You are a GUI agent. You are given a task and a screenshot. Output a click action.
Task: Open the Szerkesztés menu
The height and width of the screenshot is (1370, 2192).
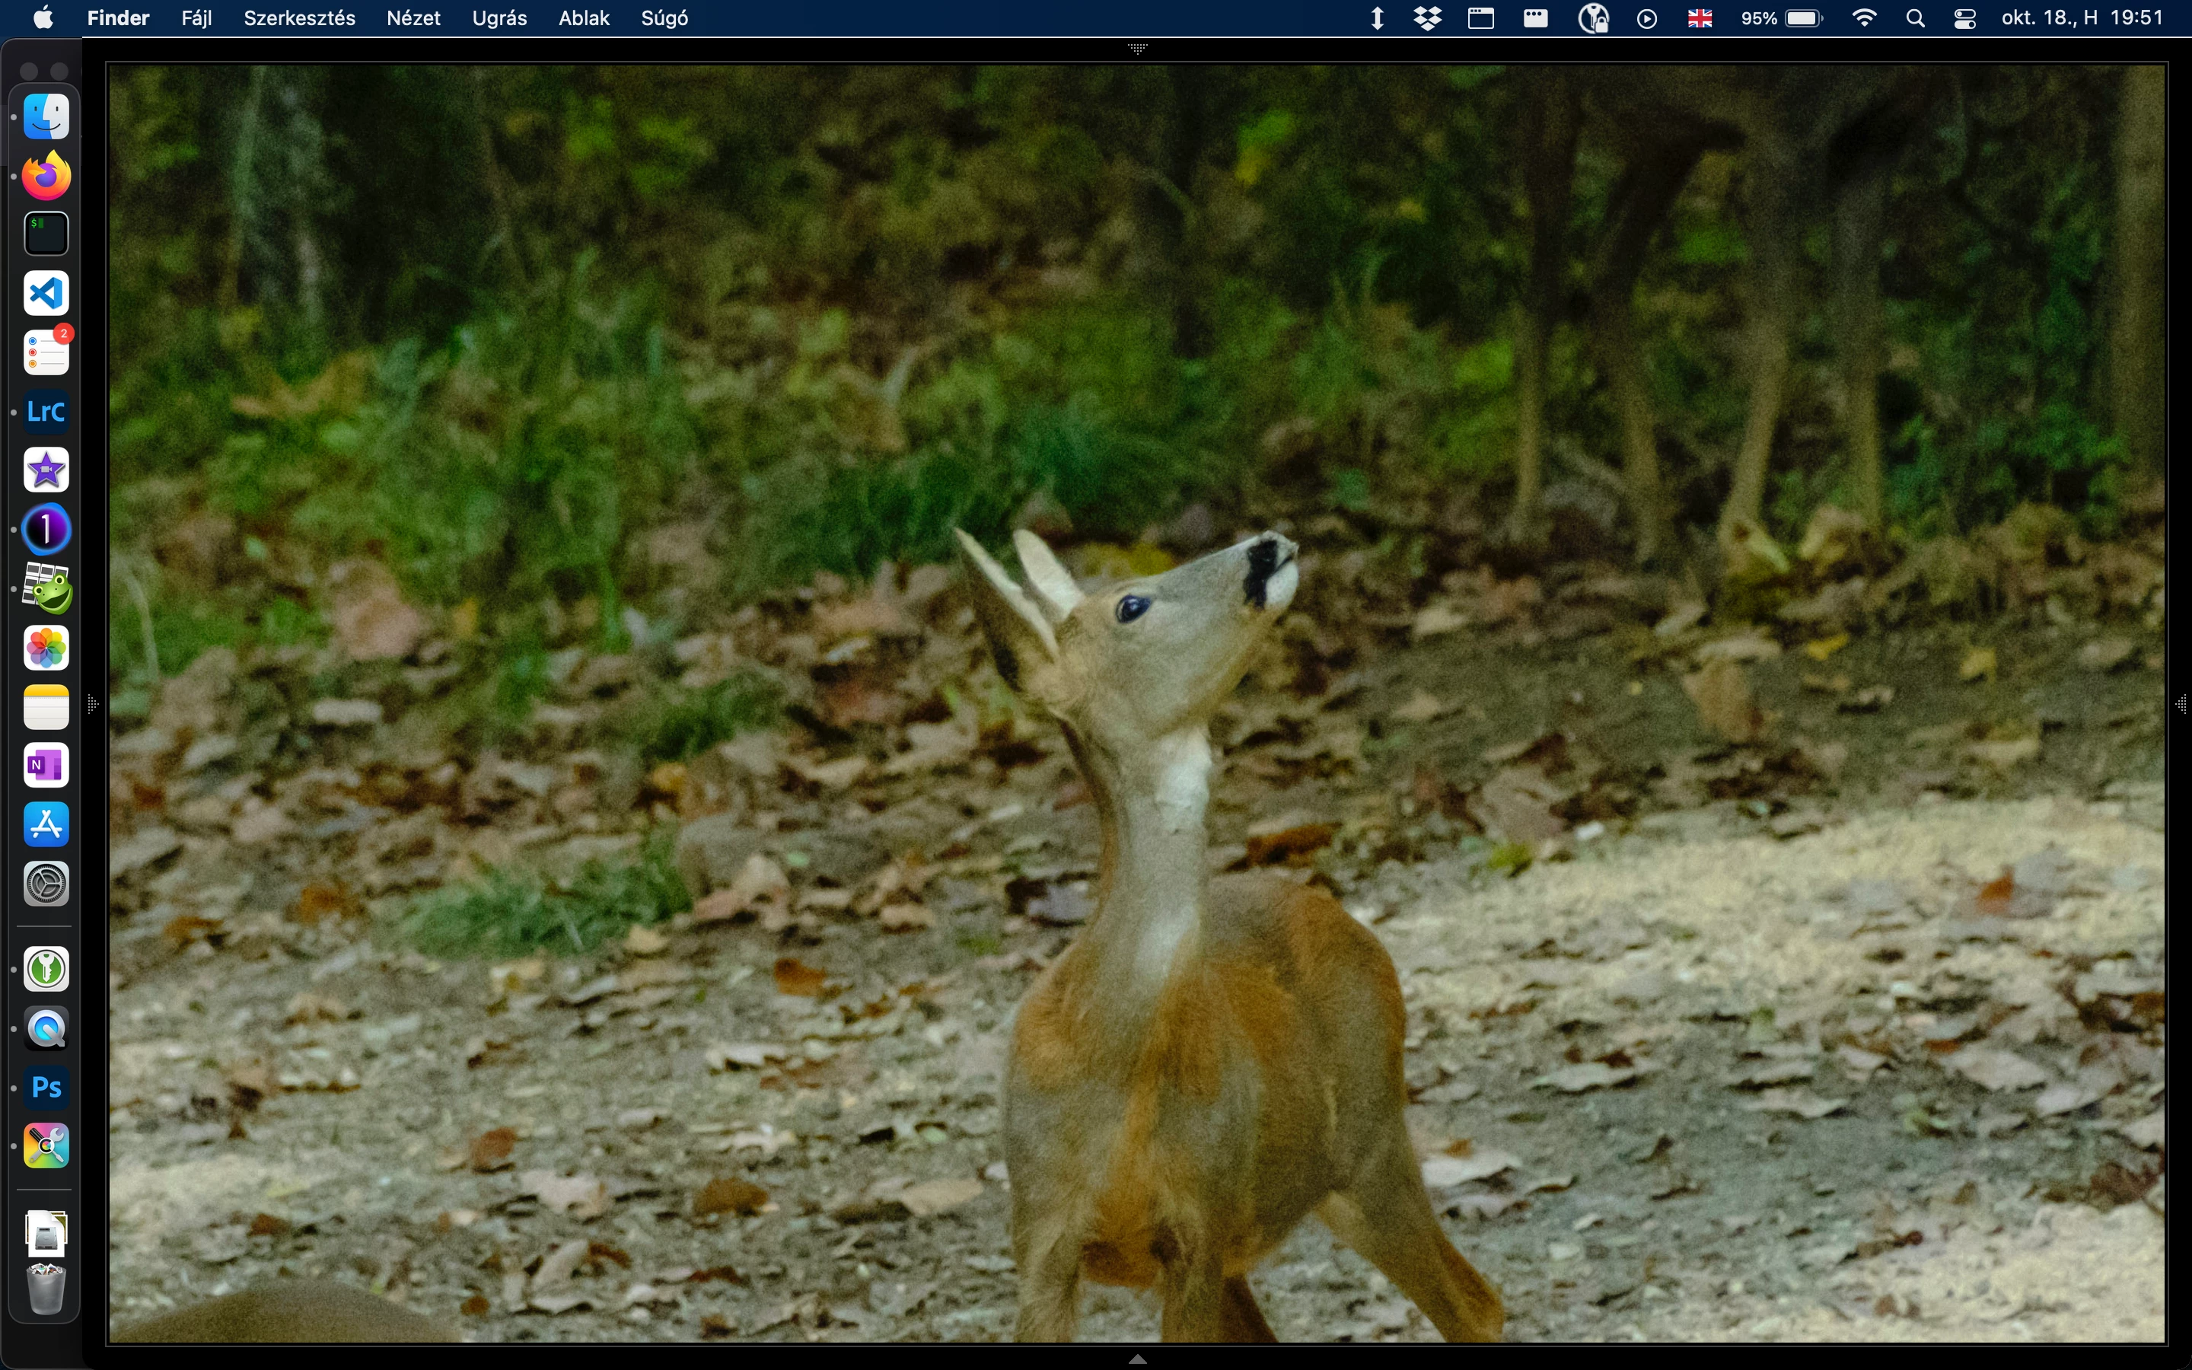coord(299,18)
